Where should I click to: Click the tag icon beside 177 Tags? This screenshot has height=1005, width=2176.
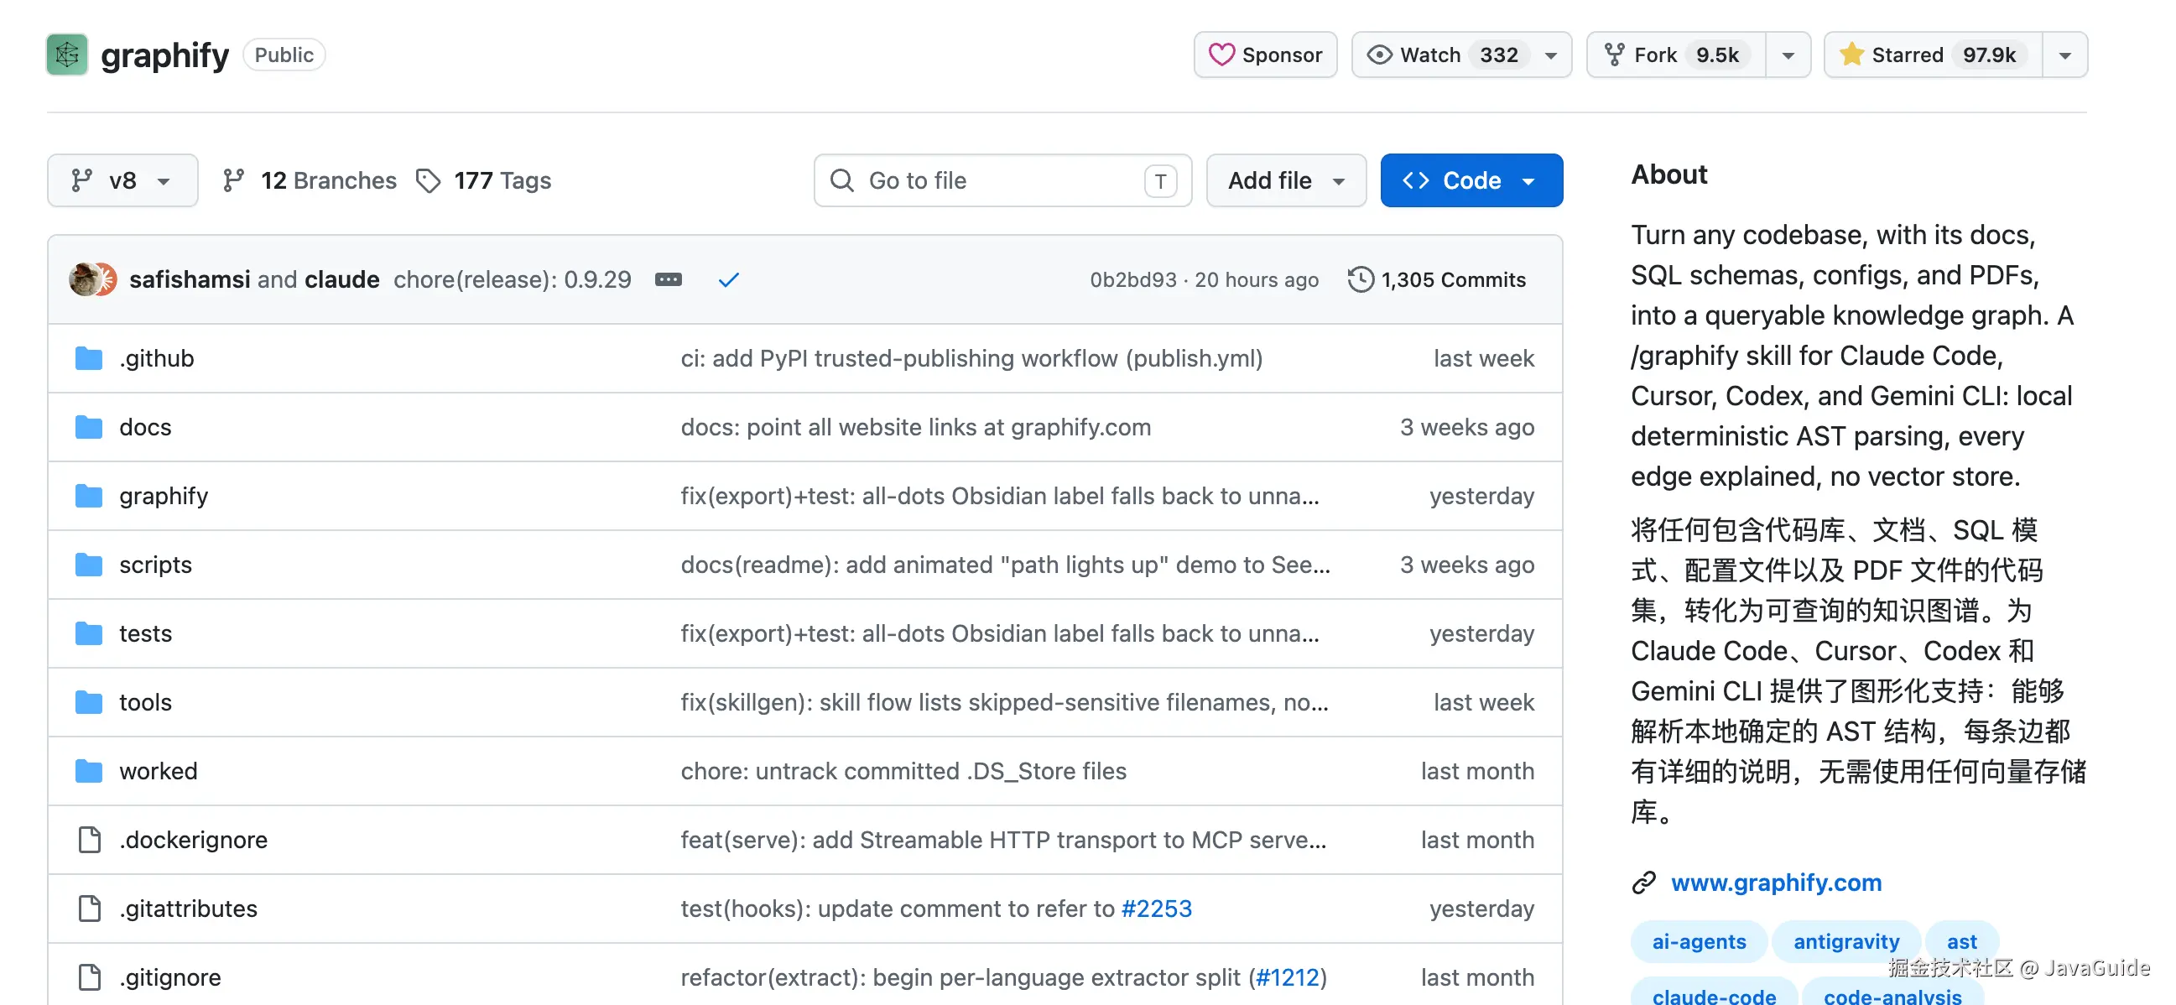429,180
